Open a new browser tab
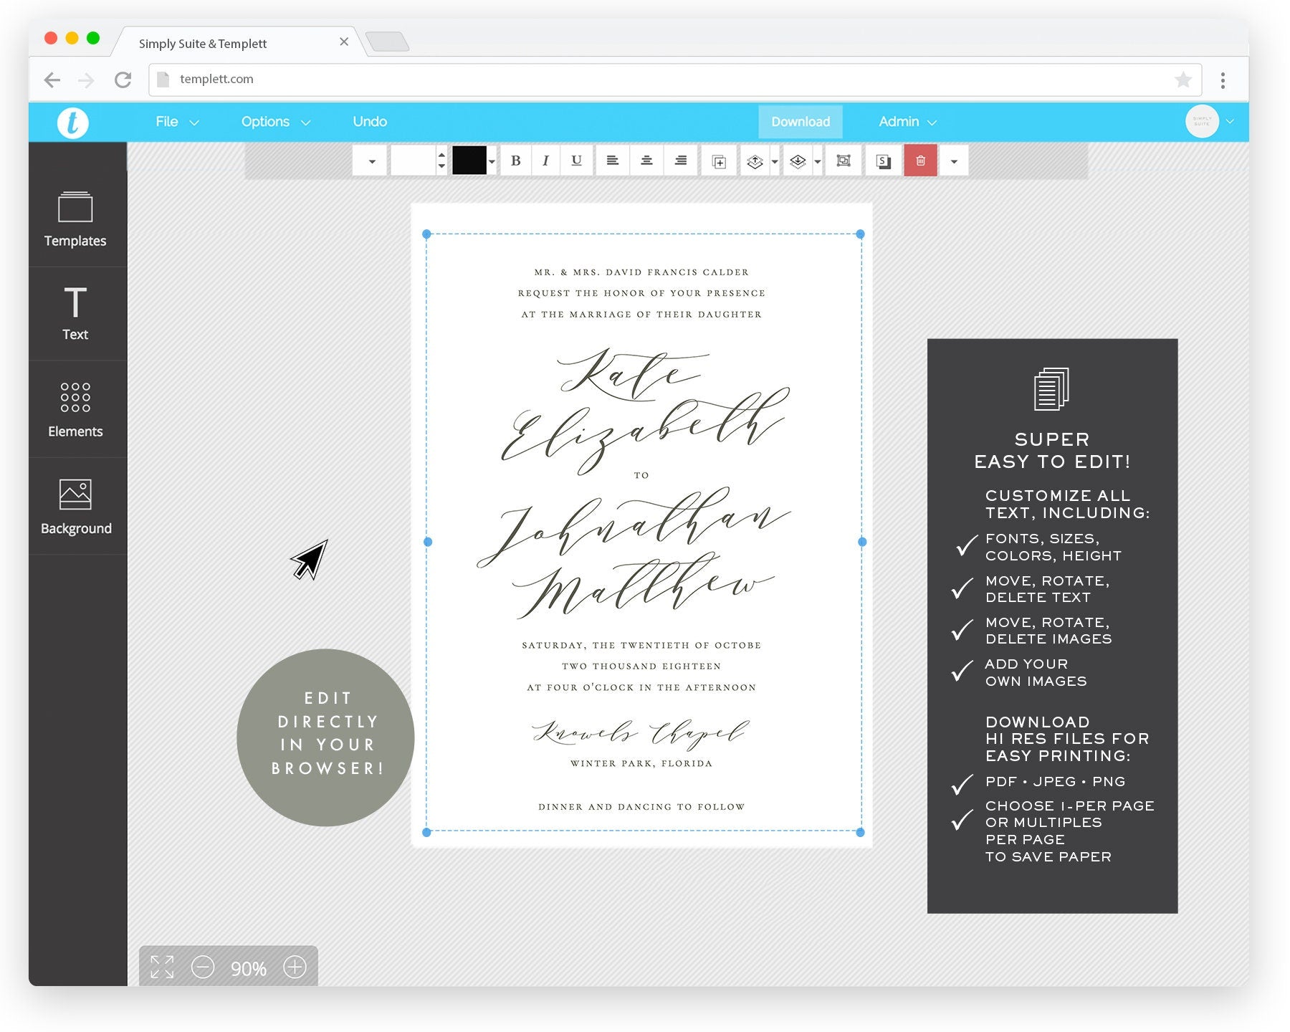This screenshot has height=1032, width=1290. click(x=387, y=42)
